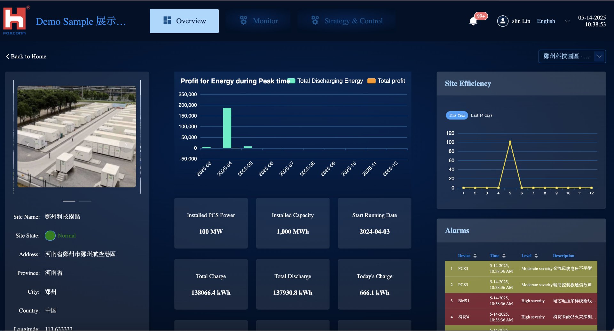Click the user profile avatar icon
This screenshot has height=331, width=614.
pyautogui.click(x=503, y=21)
